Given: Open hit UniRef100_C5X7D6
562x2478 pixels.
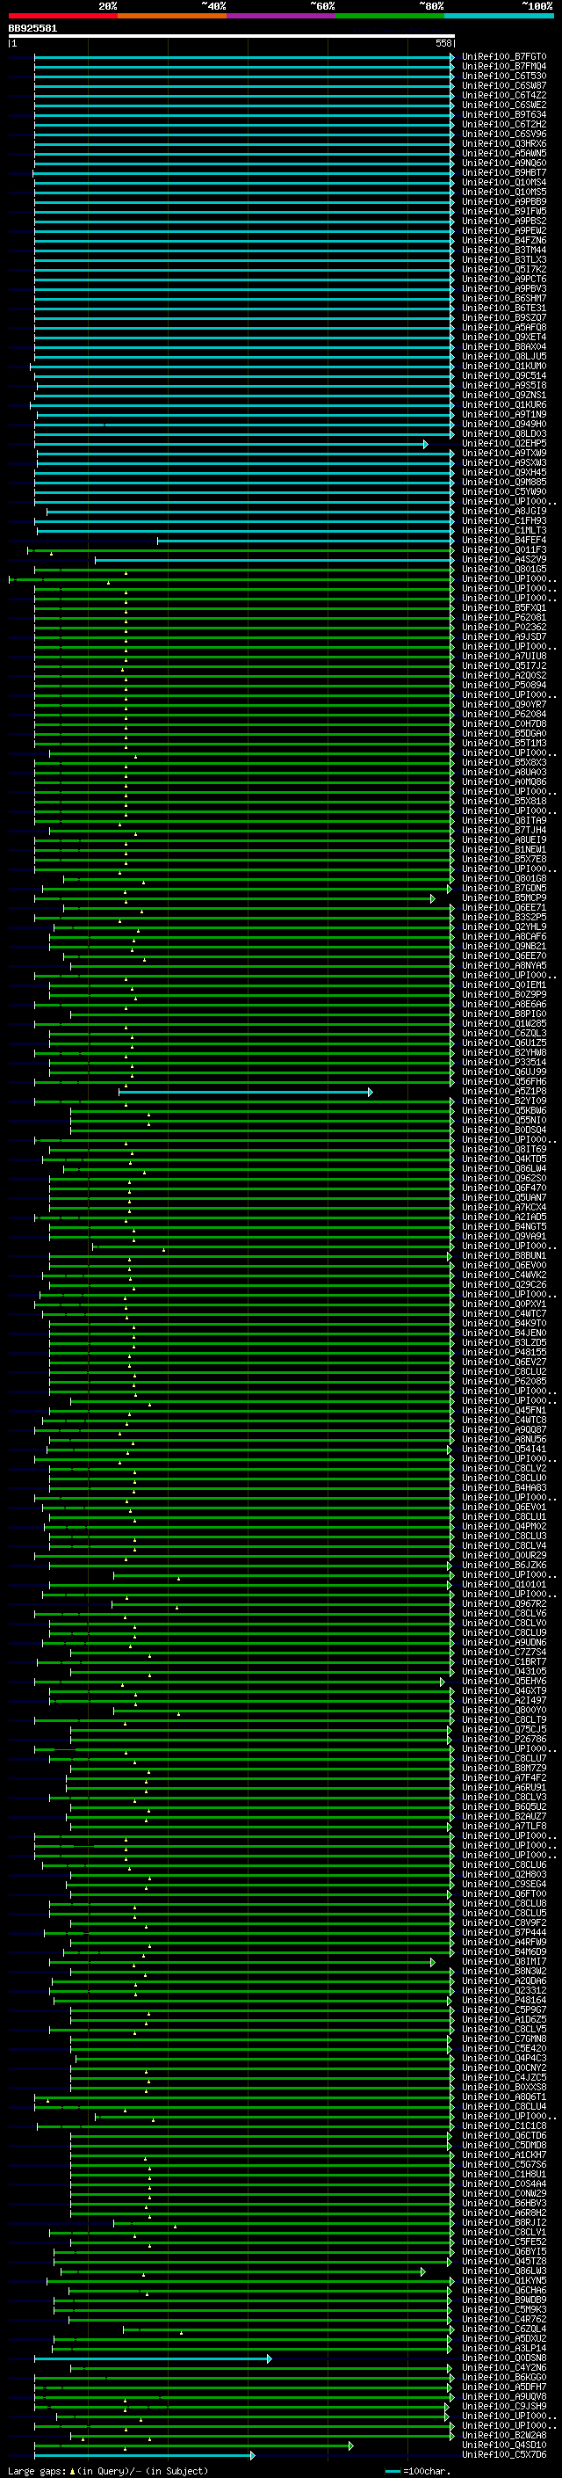Looking at the screenshot, I should tap(503, 2454).
